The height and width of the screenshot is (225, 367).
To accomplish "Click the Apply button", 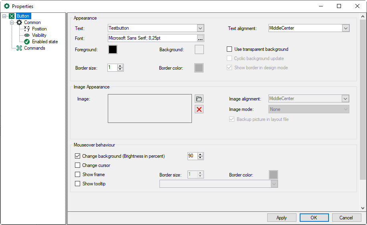I will tap(282, 218).
